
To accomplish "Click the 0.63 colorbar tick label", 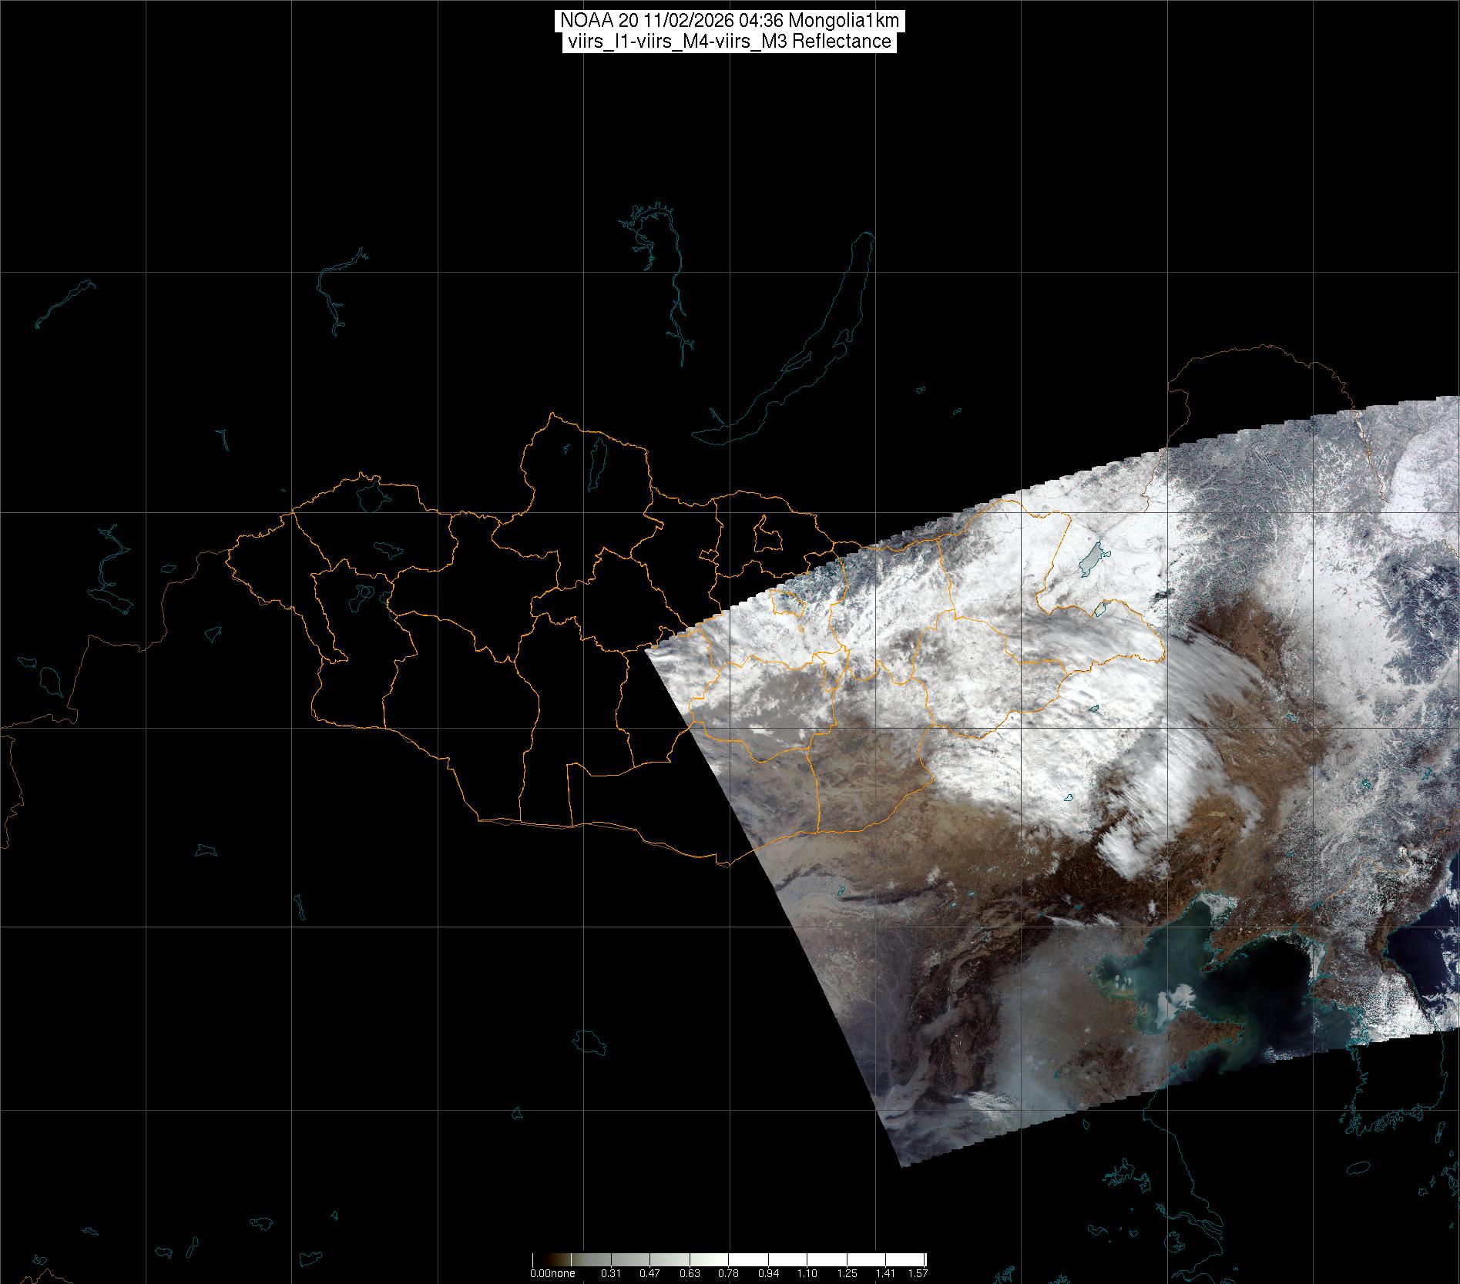I will tap(689, 1273).
